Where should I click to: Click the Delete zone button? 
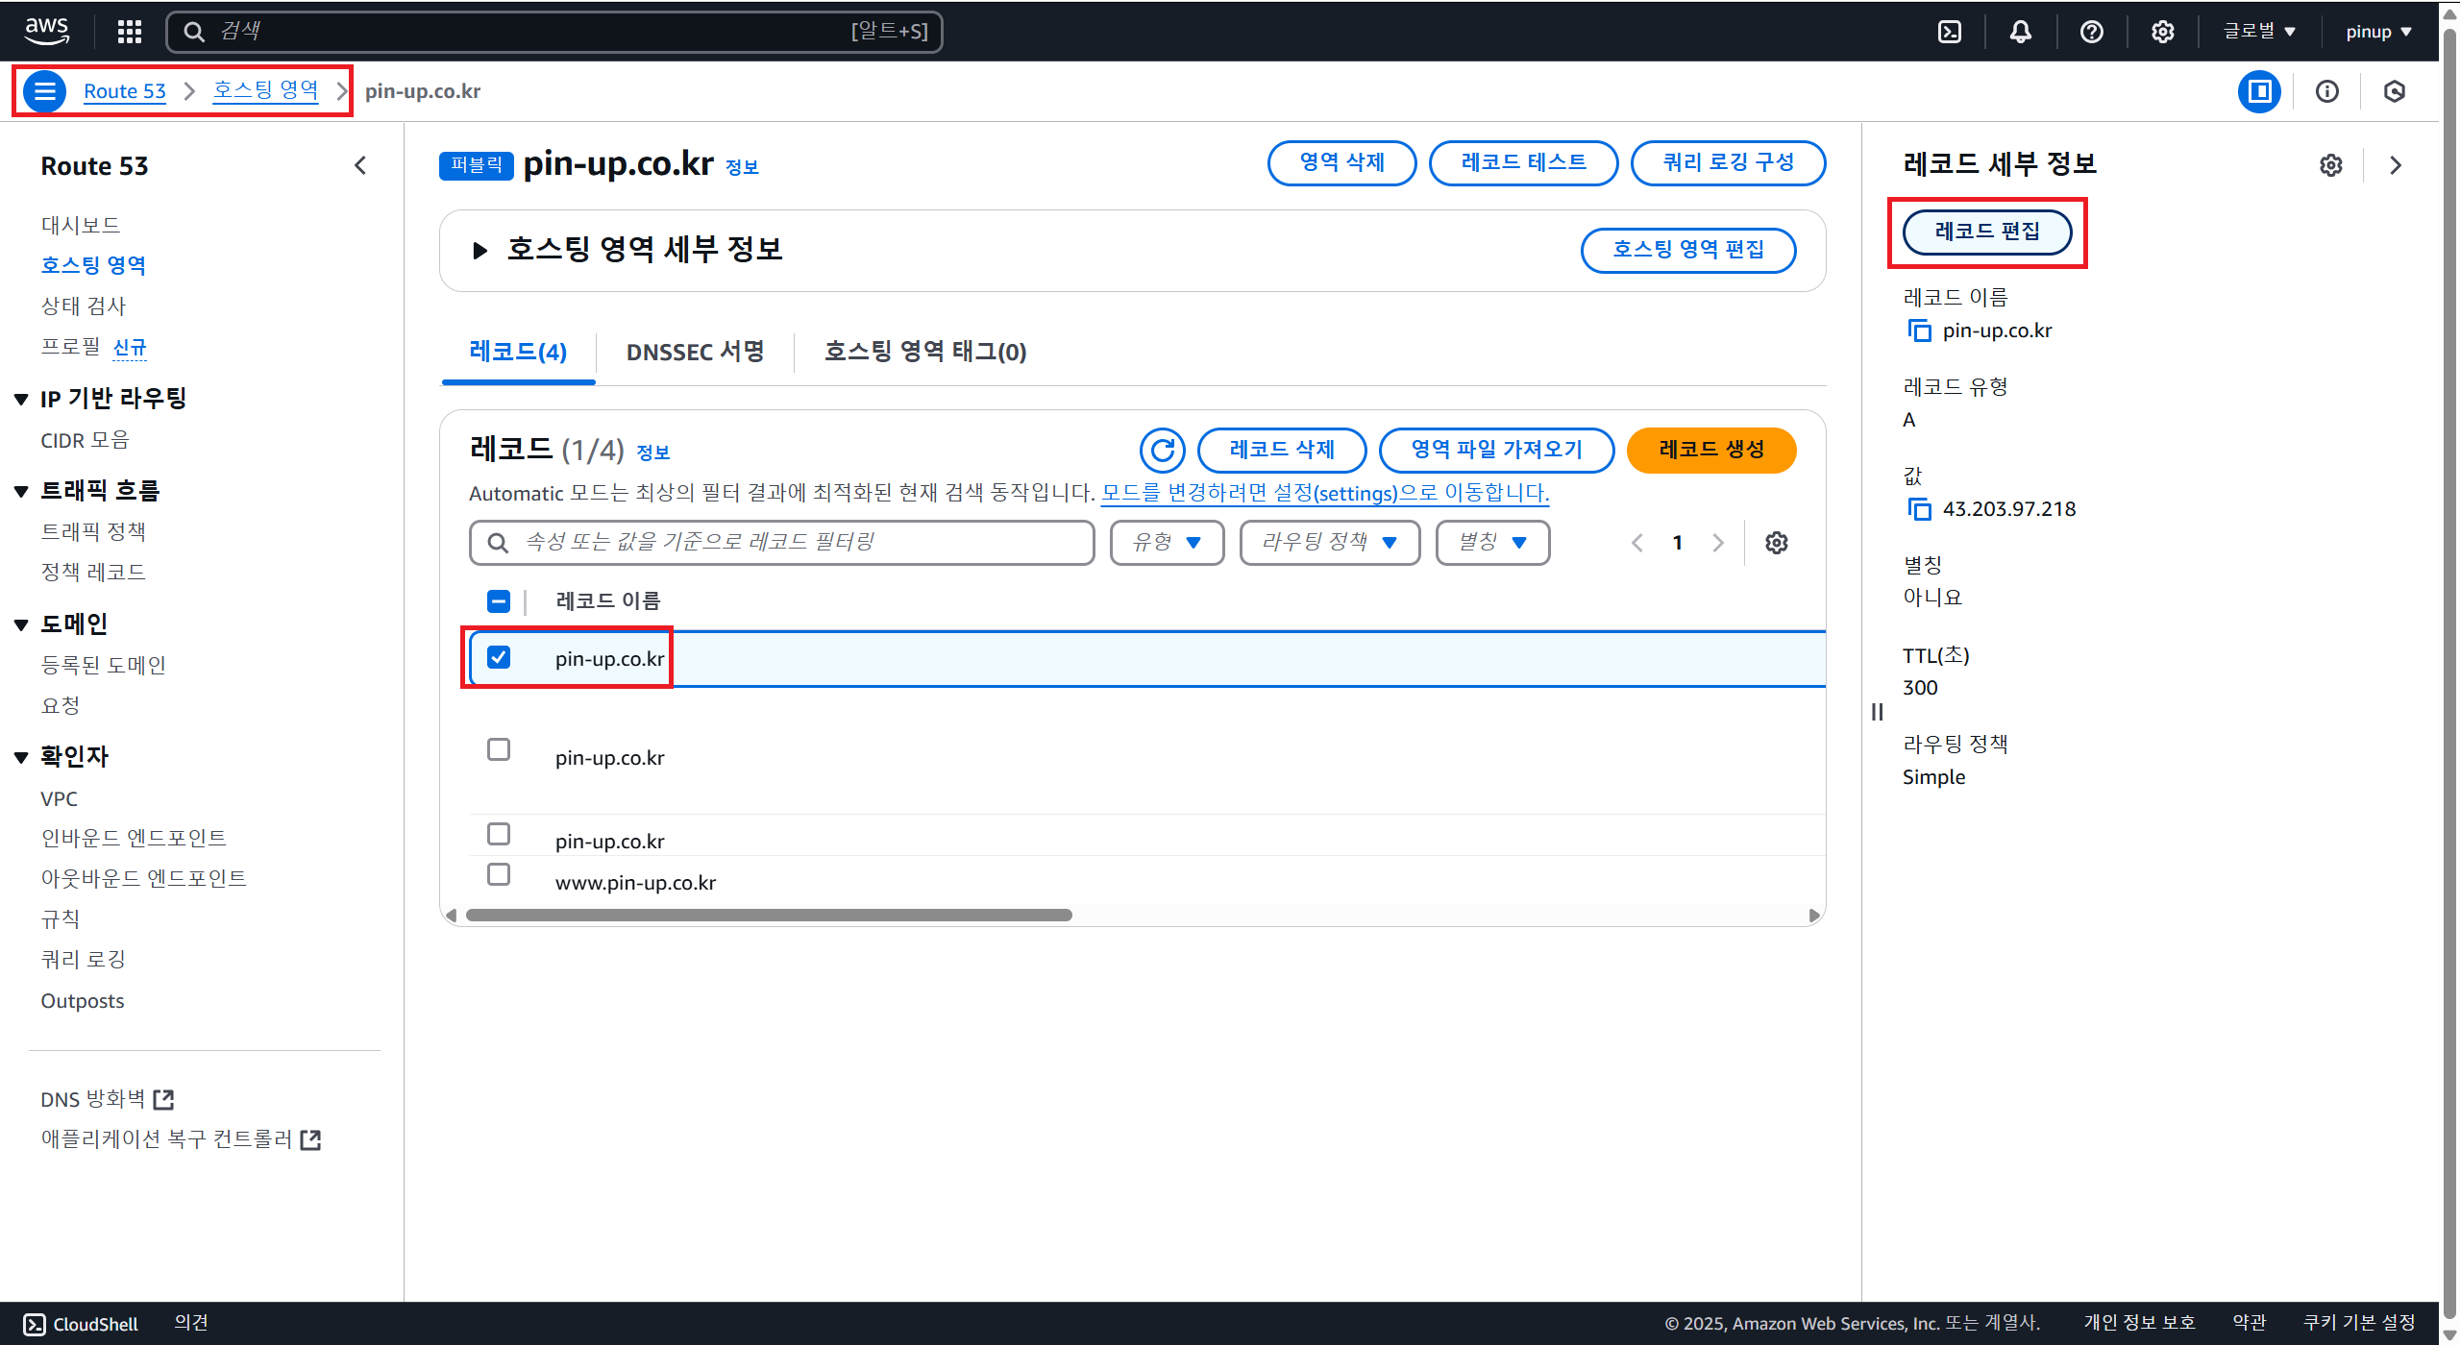[x=1342, y=162]
